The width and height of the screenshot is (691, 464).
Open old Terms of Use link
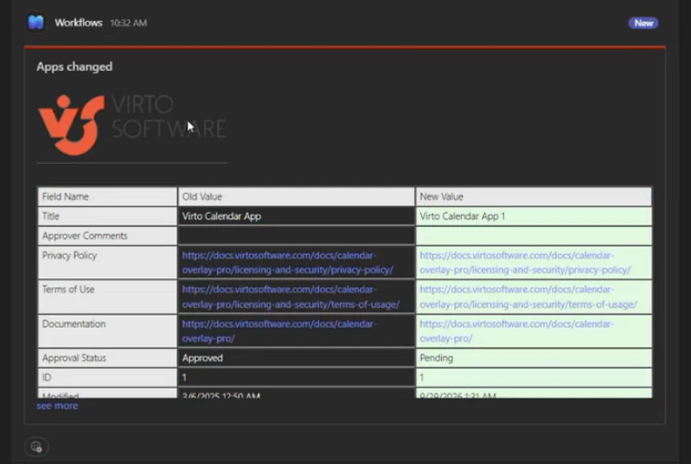(291, 297)
